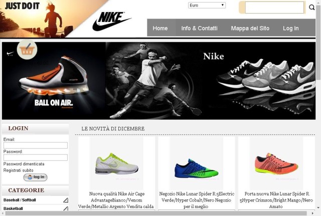Open Nike Air Cage Advantage product title
Image resolution: width=321 pixels, height=216 pixels.
116,200
